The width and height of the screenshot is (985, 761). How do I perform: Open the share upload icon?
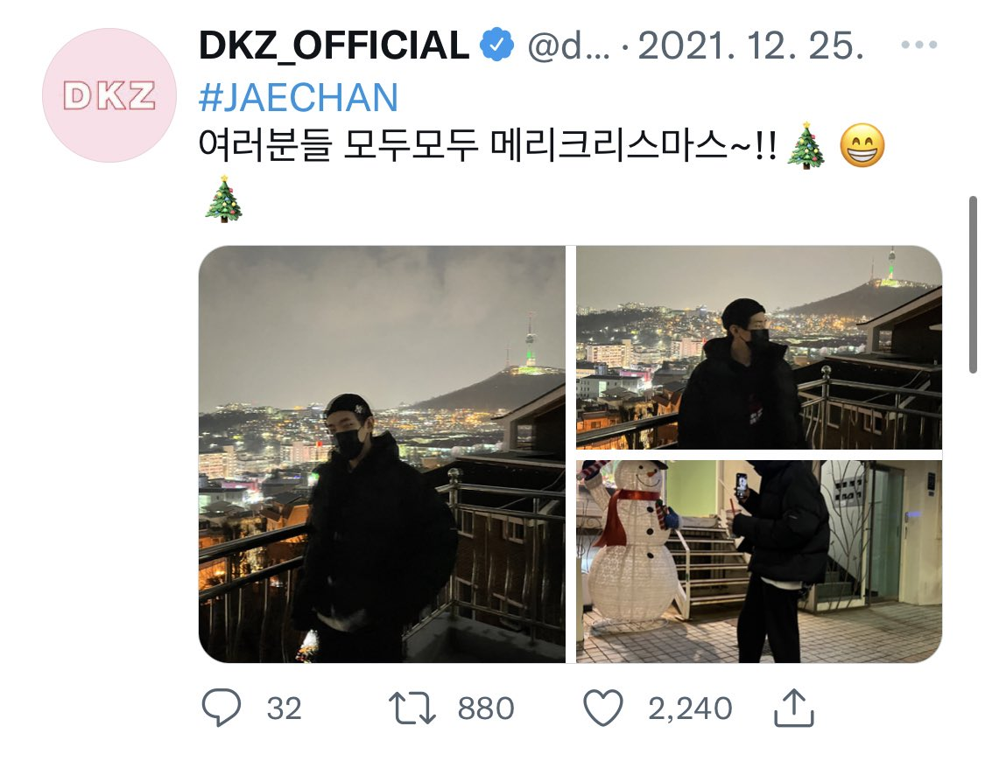tap(794, 708)
